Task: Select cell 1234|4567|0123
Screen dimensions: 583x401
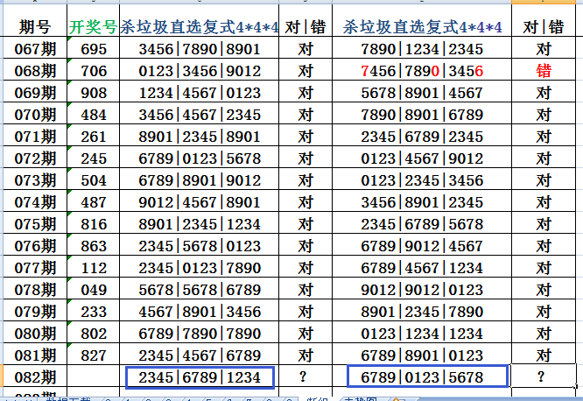Action: 200,93
